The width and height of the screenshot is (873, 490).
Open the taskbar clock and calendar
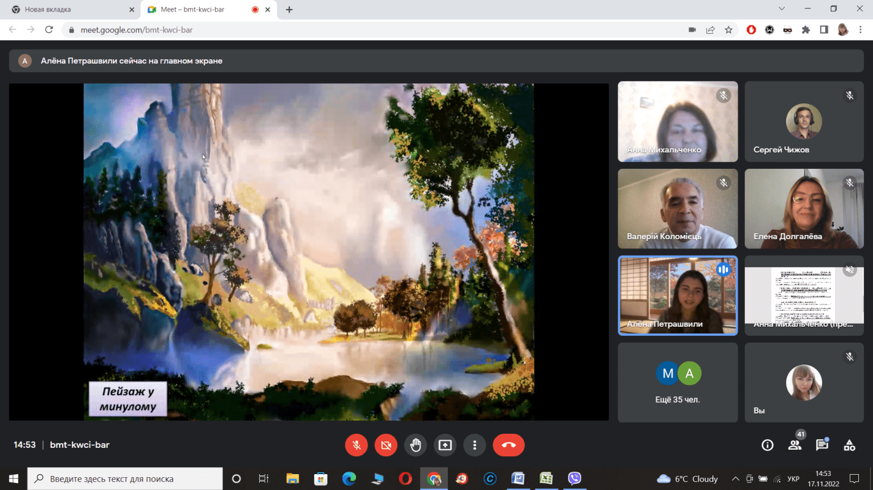823,478
